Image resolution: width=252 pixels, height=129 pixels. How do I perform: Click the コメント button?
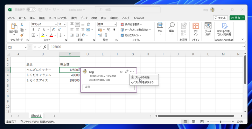tap(220, 18)
